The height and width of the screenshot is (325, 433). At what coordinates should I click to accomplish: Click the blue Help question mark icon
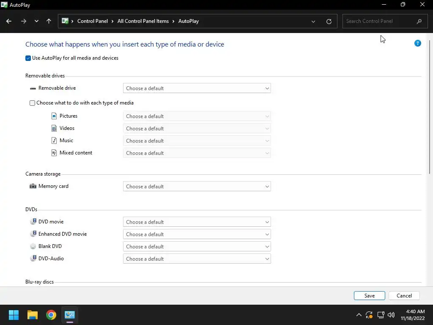click(x=417, y=43)
